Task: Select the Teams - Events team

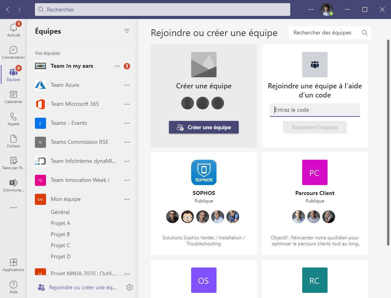Action: coord(69,123)
